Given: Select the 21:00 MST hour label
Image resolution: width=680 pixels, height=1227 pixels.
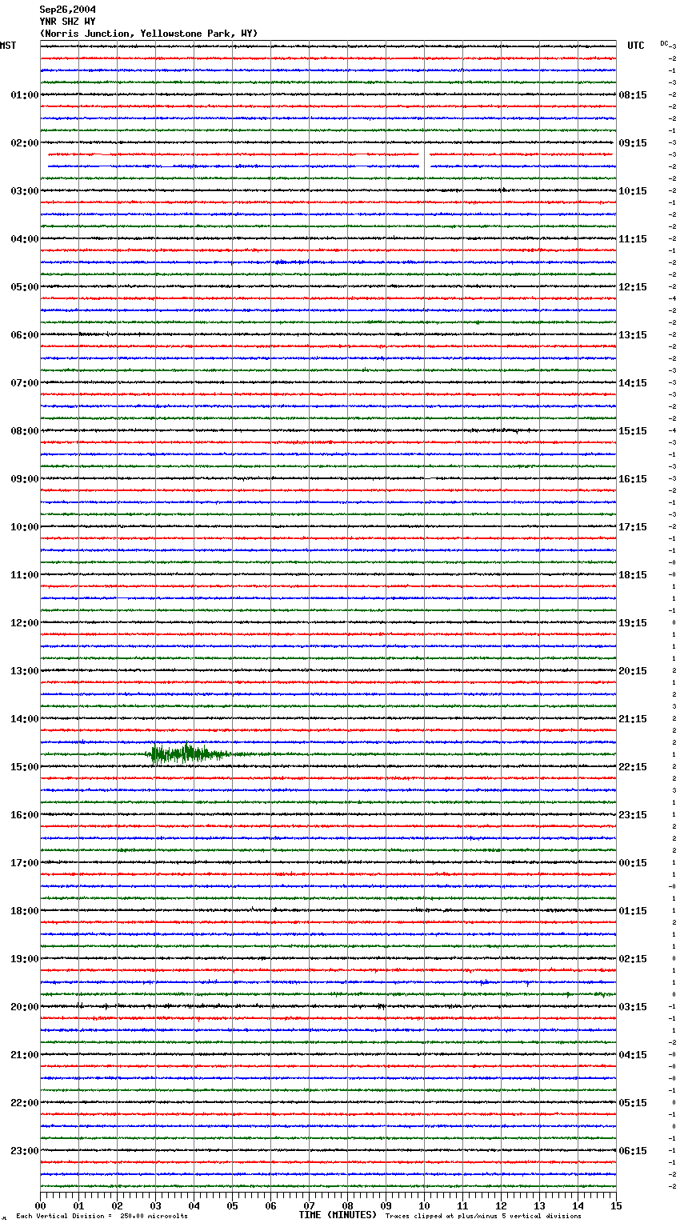Looking at the screenshot, I should pos(25,1055).
